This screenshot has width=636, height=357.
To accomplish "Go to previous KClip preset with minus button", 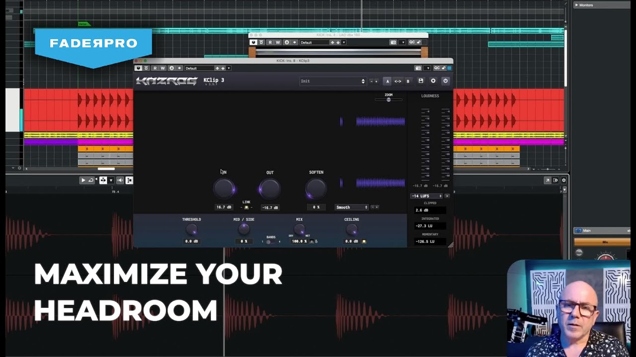I will [x=371, y=81].
